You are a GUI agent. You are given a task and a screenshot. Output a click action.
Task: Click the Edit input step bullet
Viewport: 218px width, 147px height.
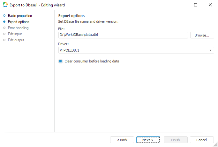(x=4, y=34)
